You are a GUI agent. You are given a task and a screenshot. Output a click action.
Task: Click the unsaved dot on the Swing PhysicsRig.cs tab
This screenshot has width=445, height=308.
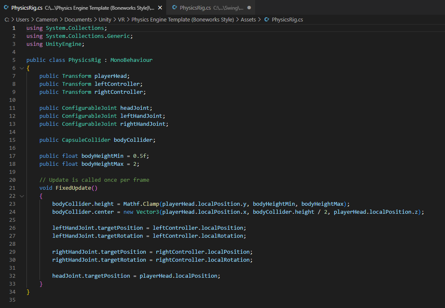point(249,8)
